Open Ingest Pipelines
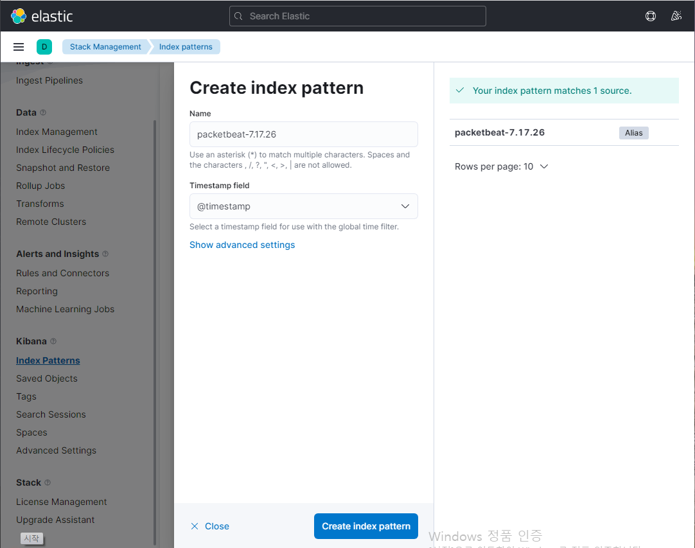The image size is (695, 548). pyautogui.click(x=49, y=80)
